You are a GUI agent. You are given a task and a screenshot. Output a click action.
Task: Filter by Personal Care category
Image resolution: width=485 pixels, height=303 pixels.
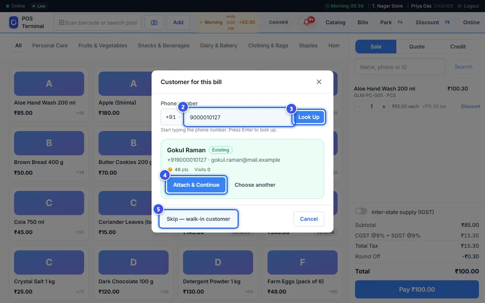pos(50,45)
